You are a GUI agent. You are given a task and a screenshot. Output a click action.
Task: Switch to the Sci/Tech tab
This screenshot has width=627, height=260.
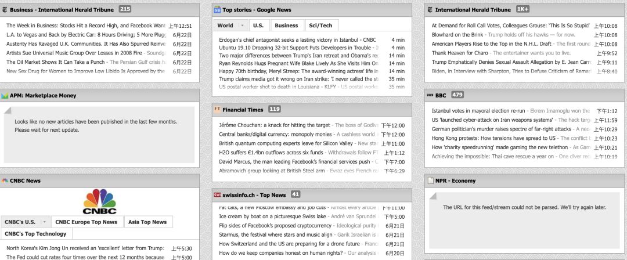pyautogui.click(x=320, y=25)
